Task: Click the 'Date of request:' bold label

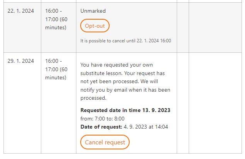Action: coord(101,127)
